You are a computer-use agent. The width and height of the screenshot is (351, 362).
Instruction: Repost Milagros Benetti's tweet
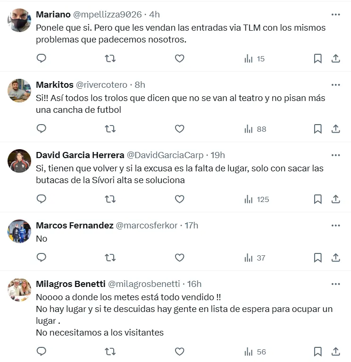tap(110, 352)
